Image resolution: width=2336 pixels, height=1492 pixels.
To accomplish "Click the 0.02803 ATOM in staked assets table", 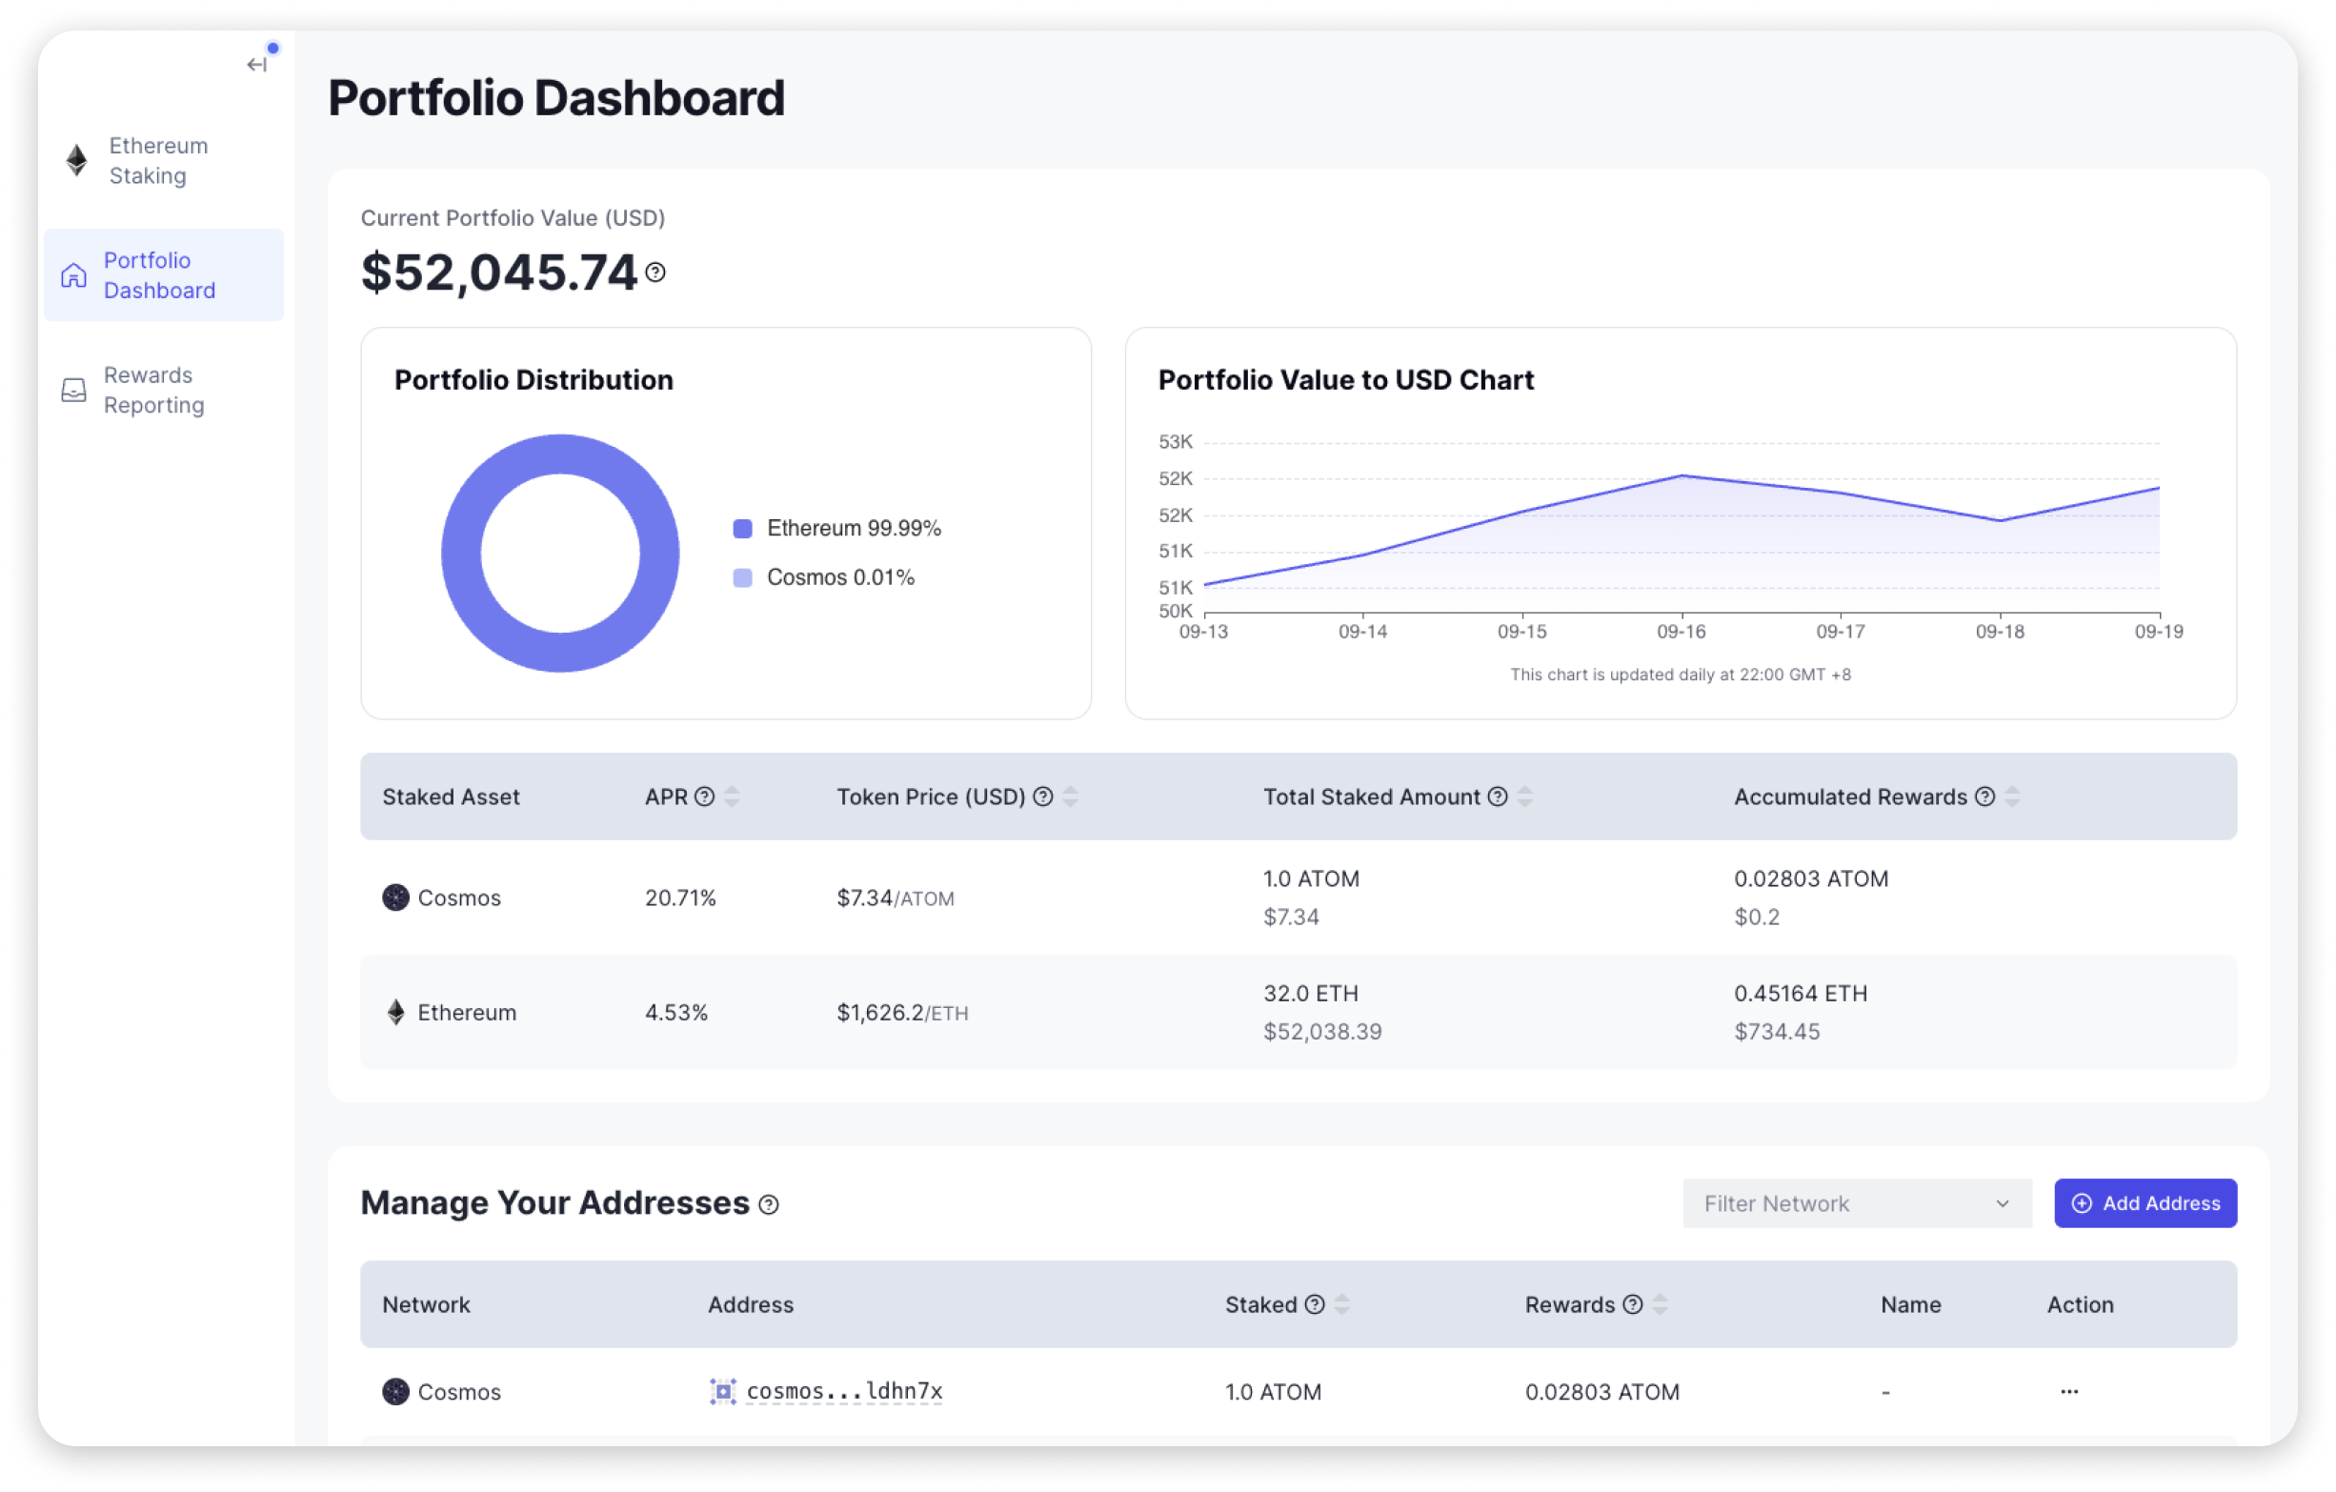I will (1811, 878).
